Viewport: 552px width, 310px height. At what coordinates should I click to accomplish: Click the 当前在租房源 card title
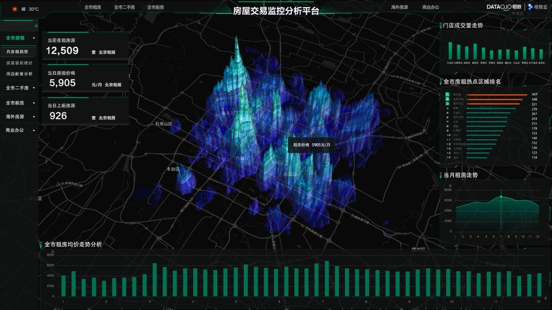pos(61,40)
